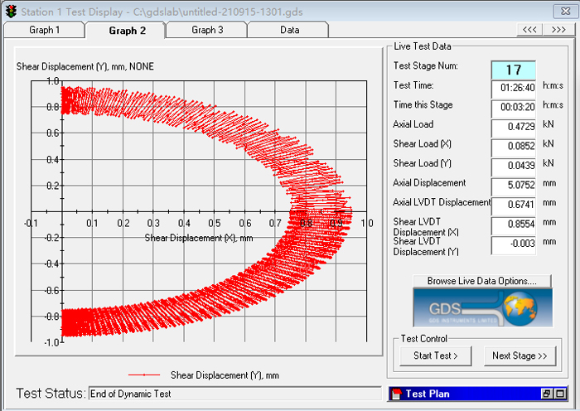
Task: Restore the Test Plan window
Action: 546,394
